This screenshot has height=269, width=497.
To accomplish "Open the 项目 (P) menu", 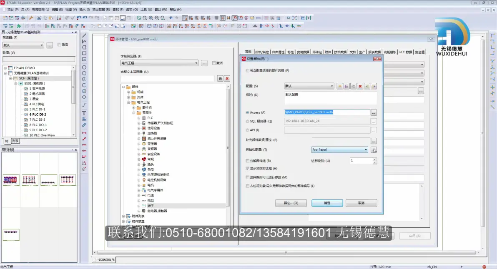I will (x=13, y=10).
